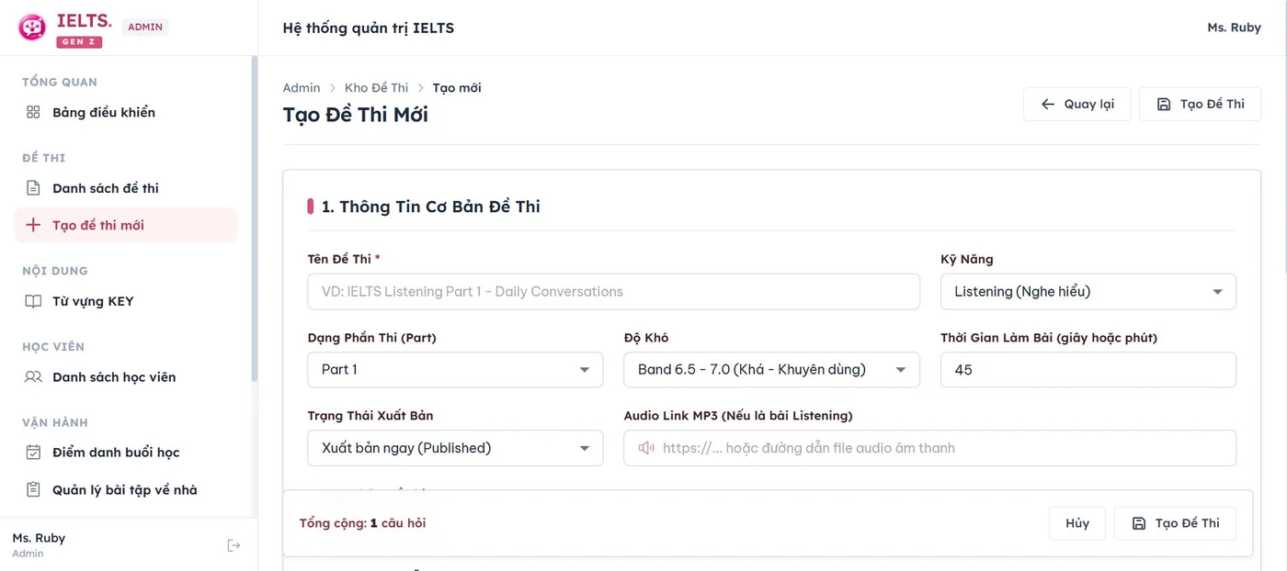Open Từ vựng KEY in the sidebar
This screenshot has width=1287, height=571.
point(125,301)
